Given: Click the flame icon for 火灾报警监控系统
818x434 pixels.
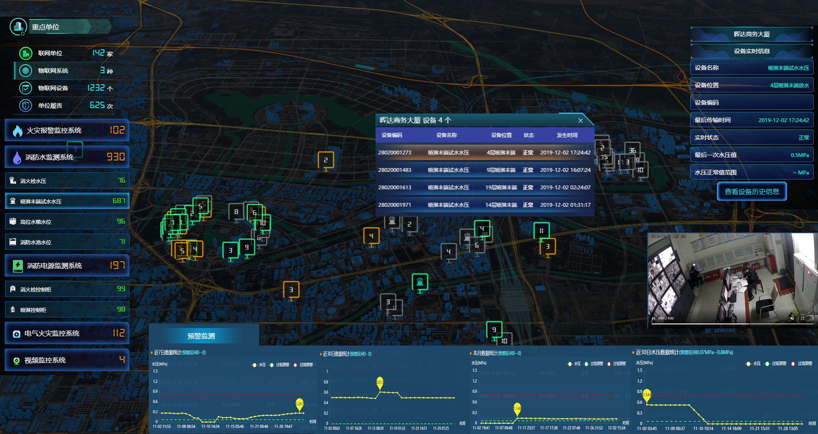Looking at the screenshot, I should tap(17, 131).
